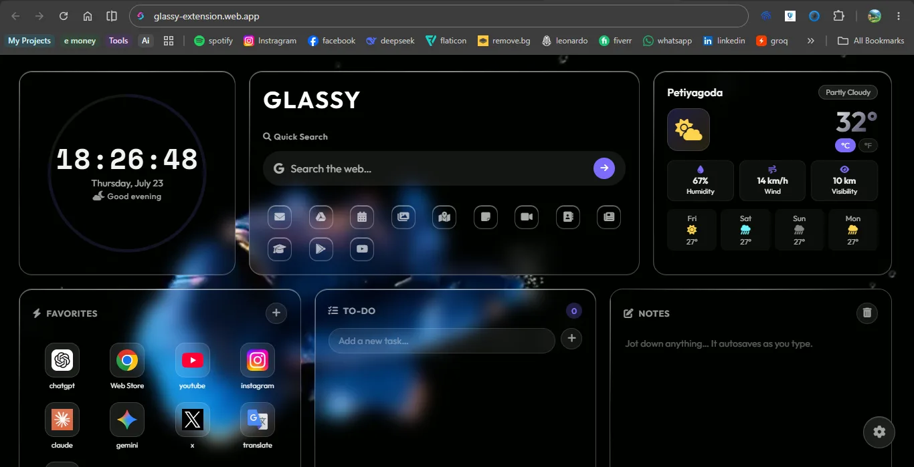Open the fiverr bookmark
This screenshot has width=914, height=467.
(x=616, y=41)
